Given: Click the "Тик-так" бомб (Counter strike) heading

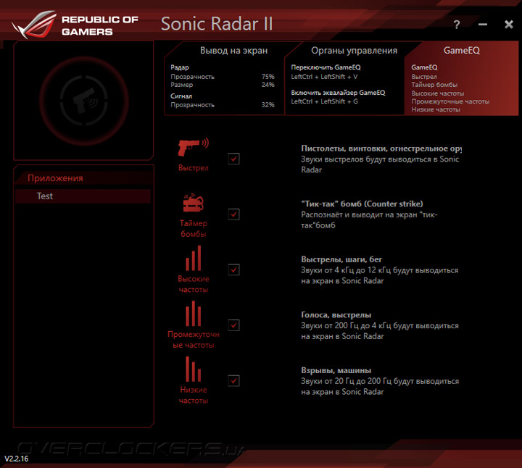Looking at the screenshot, I should (362, 204).
